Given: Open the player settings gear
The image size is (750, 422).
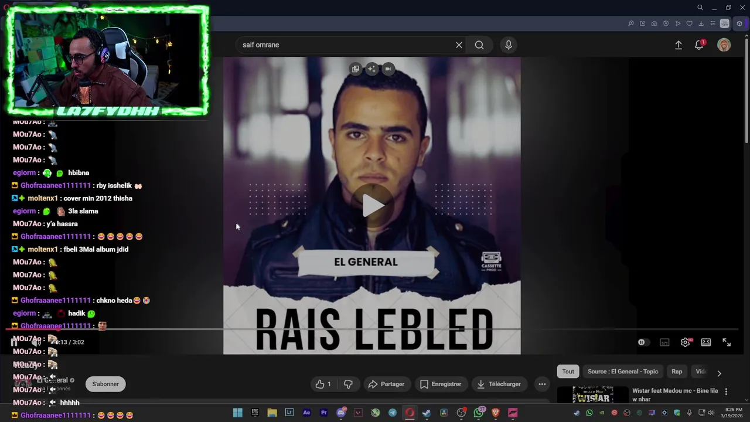Looking at the screenshot, I should click(x=686, y=342).
